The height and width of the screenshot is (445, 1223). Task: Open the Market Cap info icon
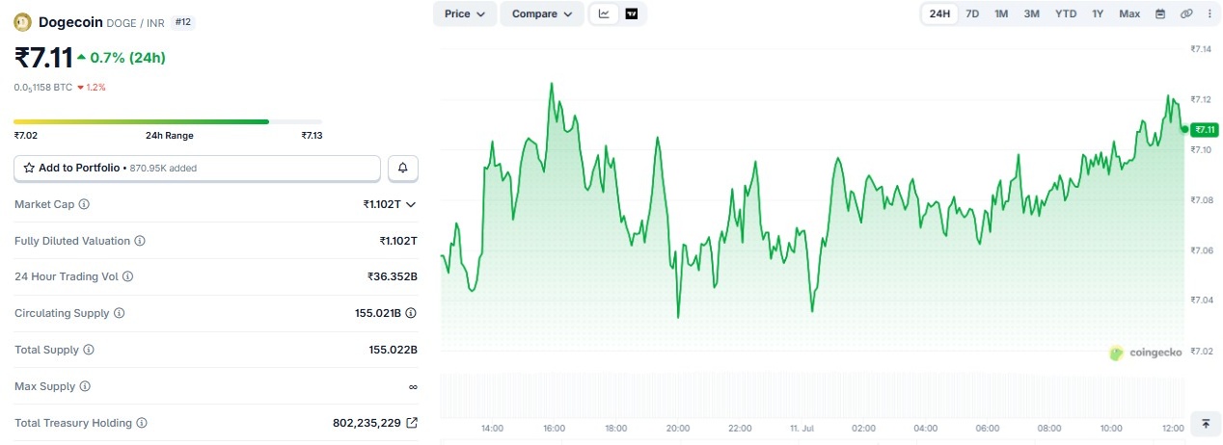84,204
